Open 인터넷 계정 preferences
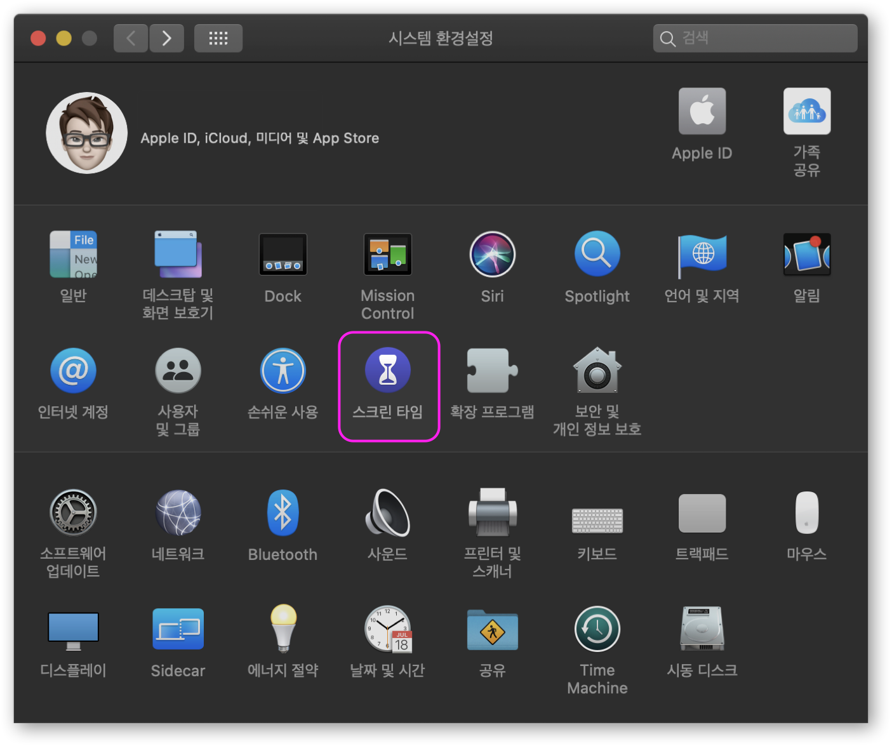The height and width of the screenshot is (746, 892). pos(73,371)
